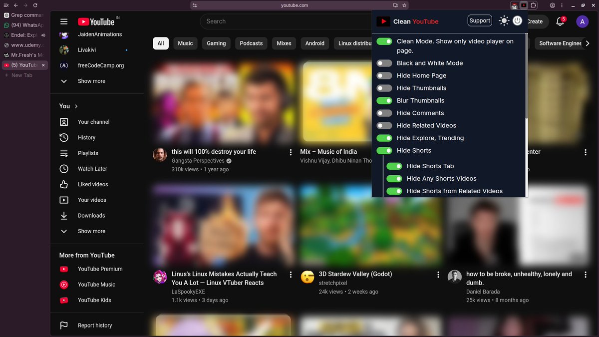Select the Mixes filter chip
The image size is (599, 337).
284,43
